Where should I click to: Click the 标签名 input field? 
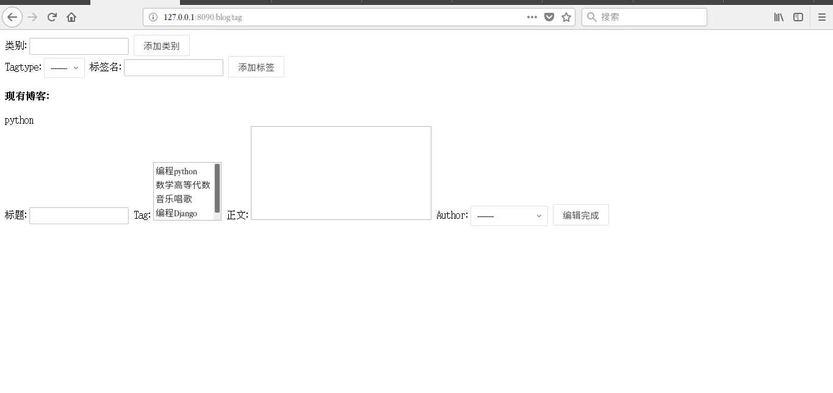click(174, 68)
